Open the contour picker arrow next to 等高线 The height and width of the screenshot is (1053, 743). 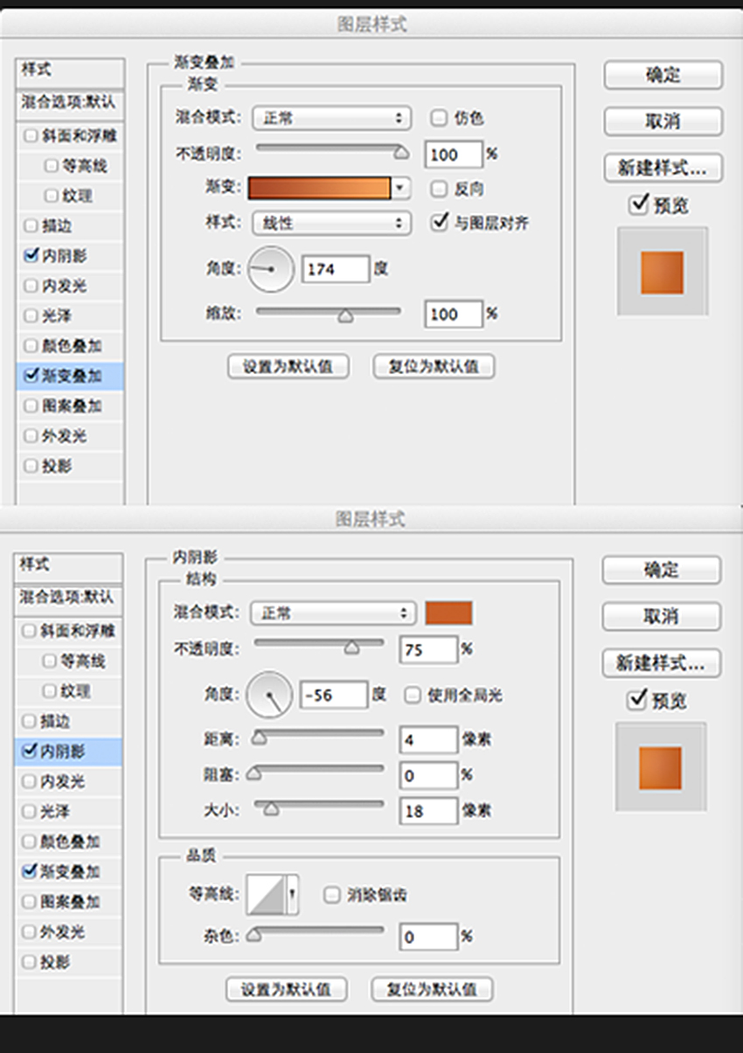tap(293, 895)
